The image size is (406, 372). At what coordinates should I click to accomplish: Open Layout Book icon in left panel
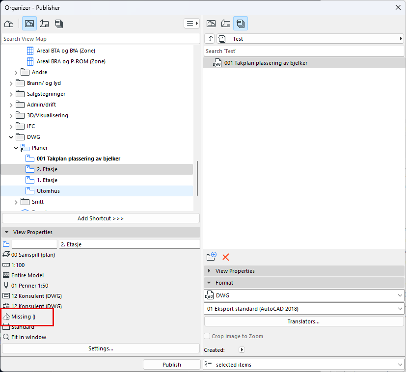click(44, 24)
